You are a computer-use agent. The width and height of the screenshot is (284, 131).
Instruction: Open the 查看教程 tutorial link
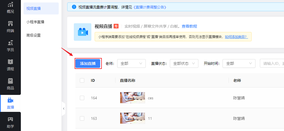click(189, 26)
